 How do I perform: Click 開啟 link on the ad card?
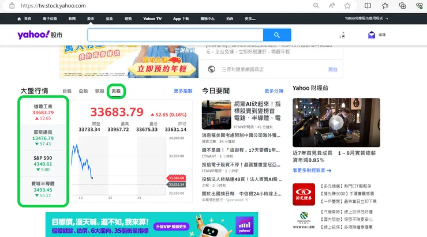333,69
